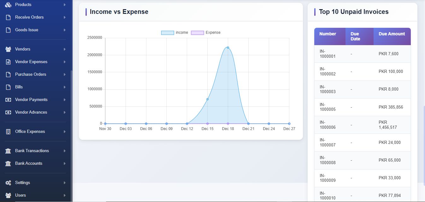Expand the Vendor Payments submenu arrow
Viewport: 425px width, 202px height.
coord(64,100)
